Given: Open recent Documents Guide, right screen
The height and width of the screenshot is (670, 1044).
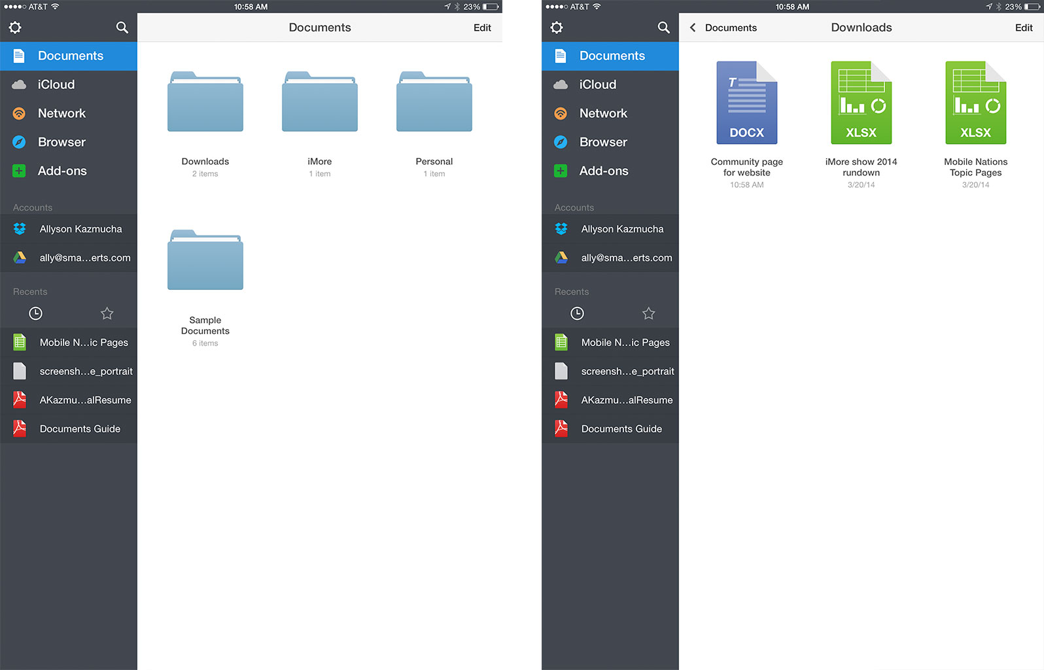Looking at the screenshot, I should pyautogui.click(x=610, y=429).
